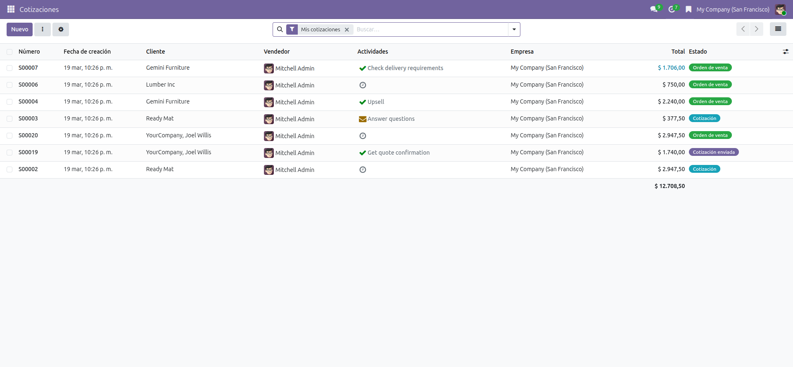The height and width of the screenshot is (367, 793).
Task: Click the green checkmark for Upsell activity
Action: (363, 102)
